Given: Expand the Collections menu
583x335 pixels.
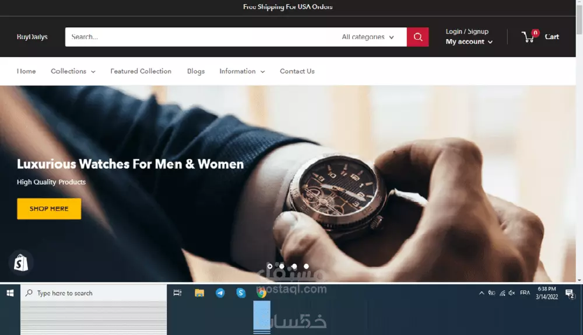Looking at the screenshot, I should point(73,71).
